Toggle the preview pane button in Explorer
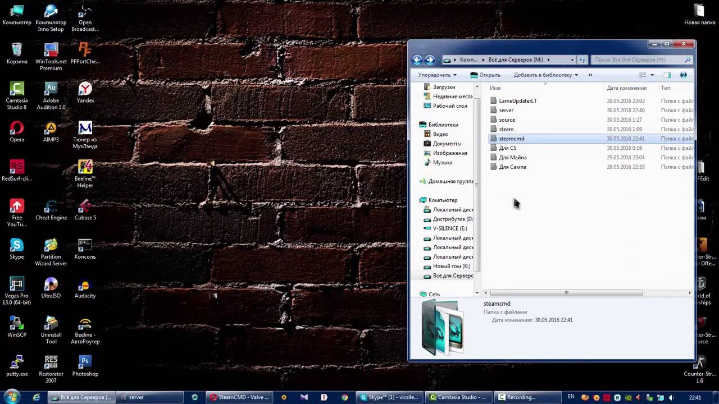This screenshot has width=719, height=404. point(667,75)
